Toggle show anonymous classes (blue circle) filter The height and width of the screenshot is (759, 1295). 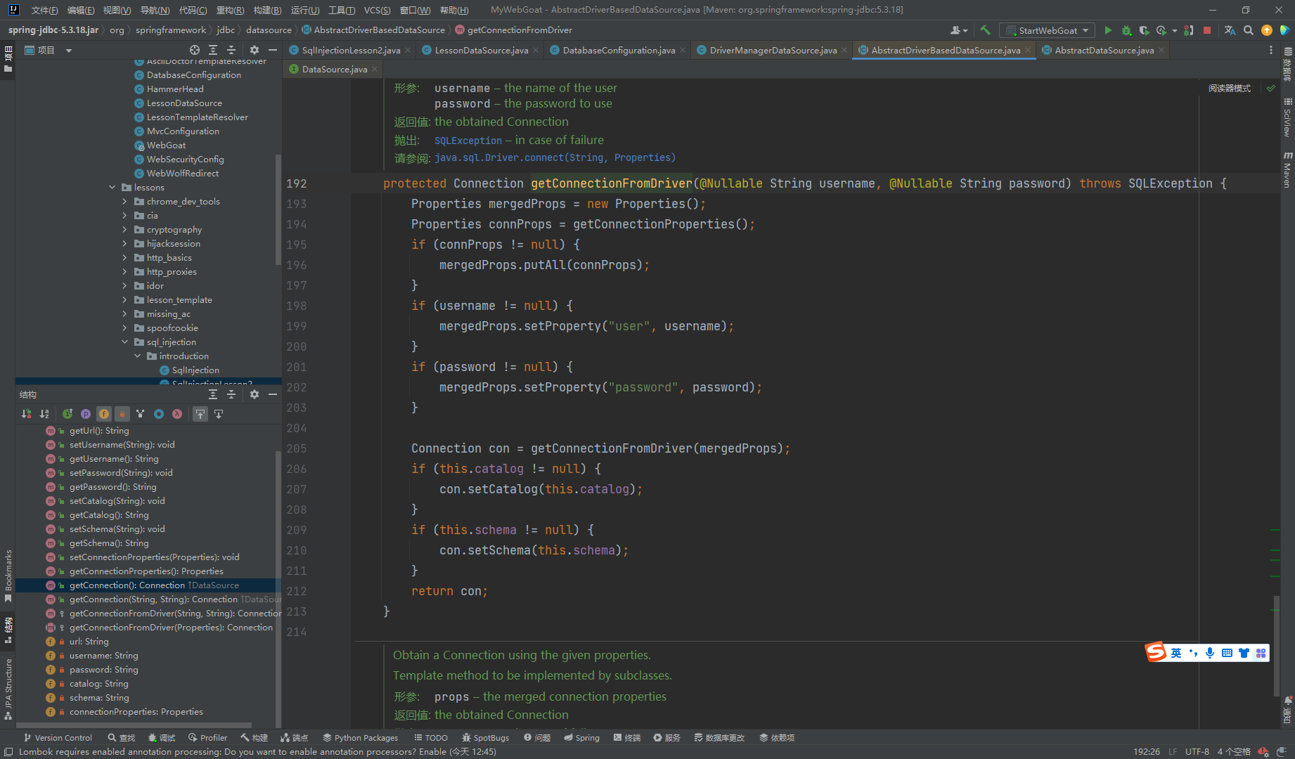pos(159,414)
